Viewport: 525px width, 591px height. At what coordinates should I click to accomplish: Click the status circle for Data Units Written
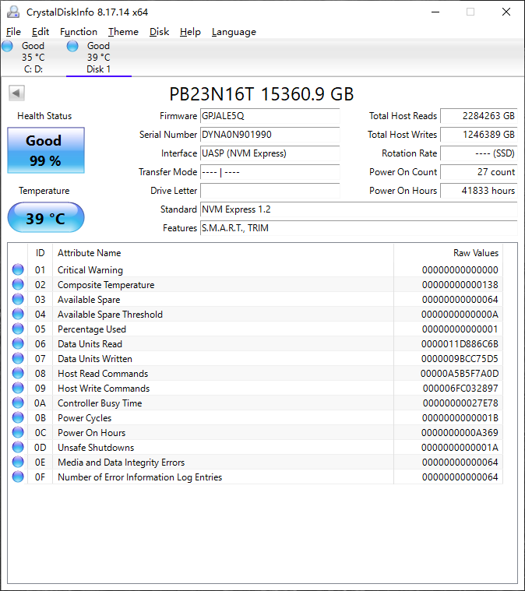tap(18, 358)
